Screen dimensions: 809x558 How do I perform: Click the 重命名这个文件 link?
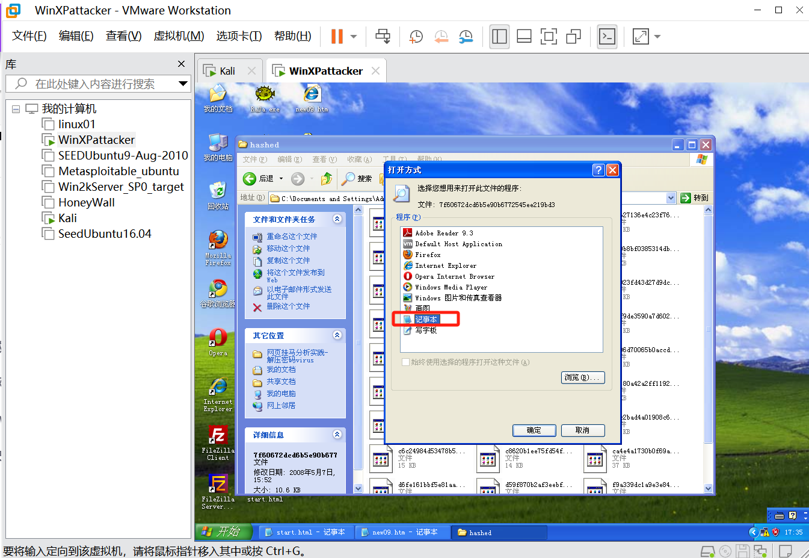292,237
